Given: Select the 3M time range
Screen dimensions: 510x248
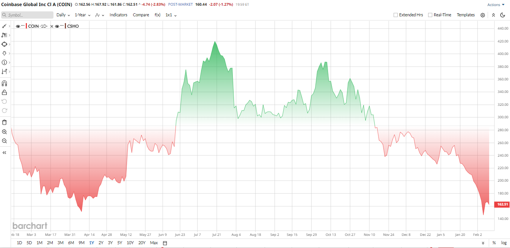Looking at the screenshot, I should click(x=60, y=243).
